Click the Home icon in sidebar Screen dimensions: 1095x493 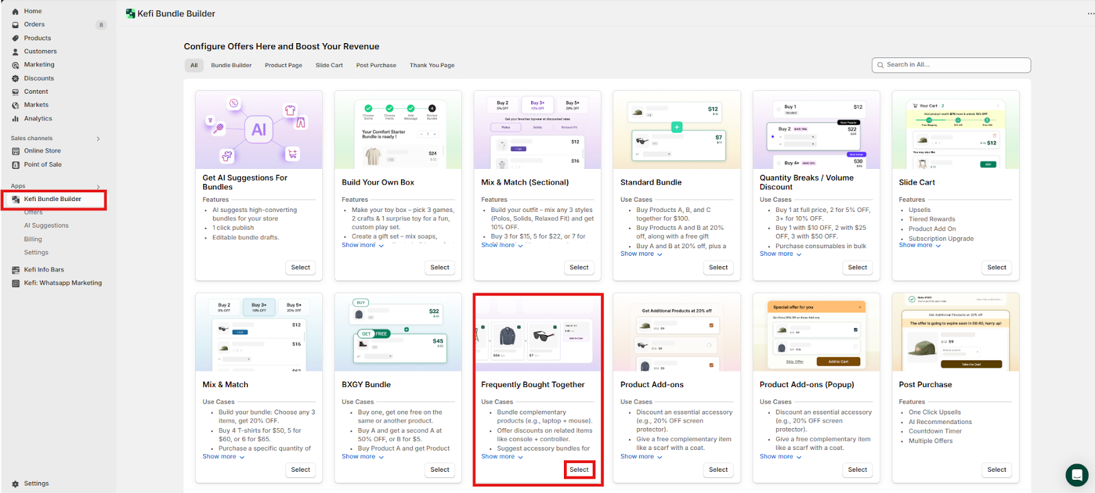tap(15, 12)
